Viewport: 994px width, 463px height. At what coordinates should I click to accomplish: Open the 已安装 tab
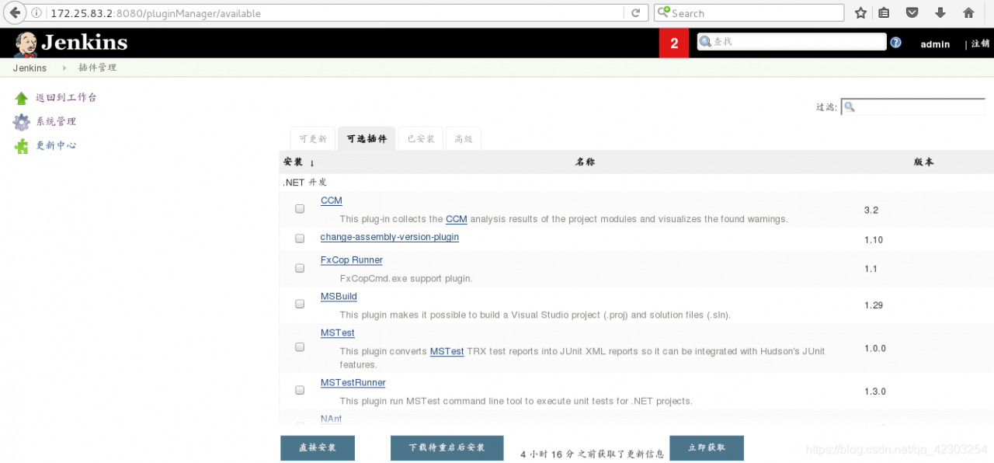pos(420,139)
